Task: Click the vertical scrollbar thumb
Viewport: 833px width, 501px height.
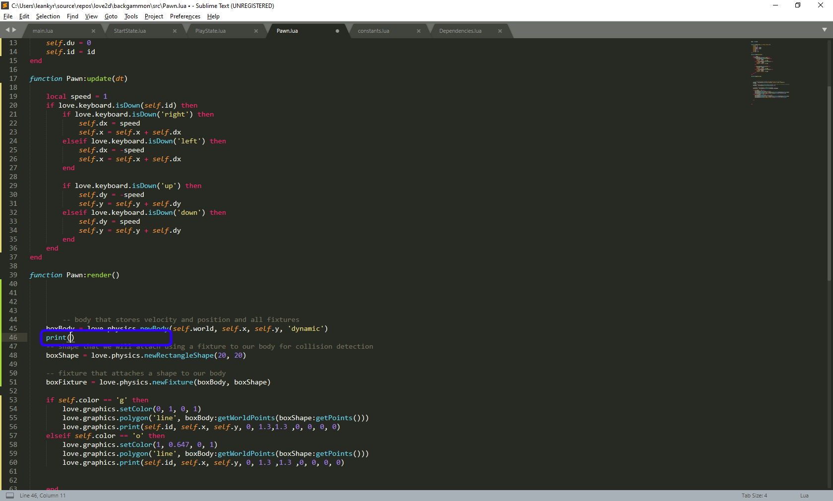Action: tap(829, 184)
